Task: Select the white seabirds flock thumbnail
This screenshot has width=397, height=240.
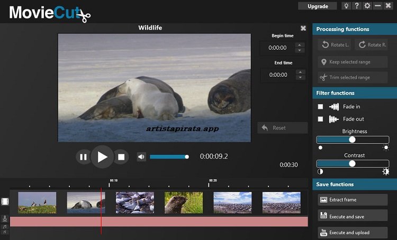Action: click(x=135, y=202)
